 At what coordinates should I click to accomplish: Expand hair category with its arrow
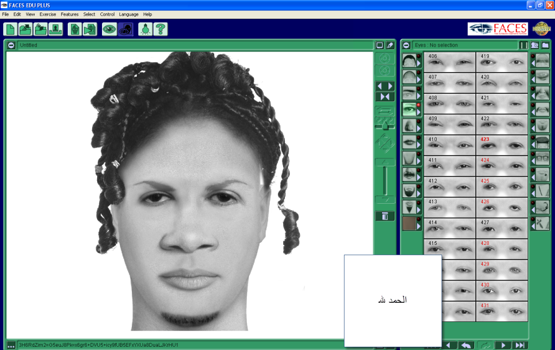point(419,63)
